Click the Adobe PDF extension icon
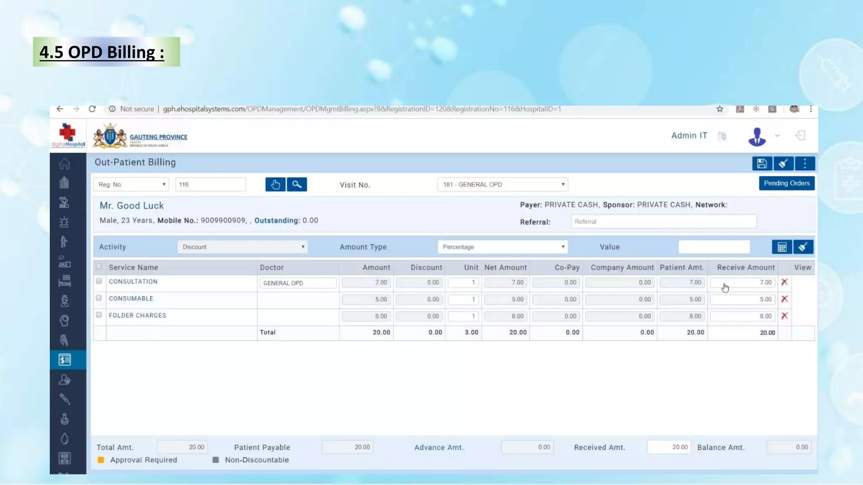 coord(740,109)
